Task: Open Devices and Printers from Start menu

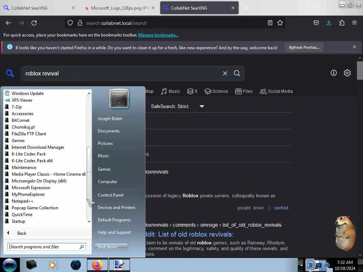Action: 116,208
